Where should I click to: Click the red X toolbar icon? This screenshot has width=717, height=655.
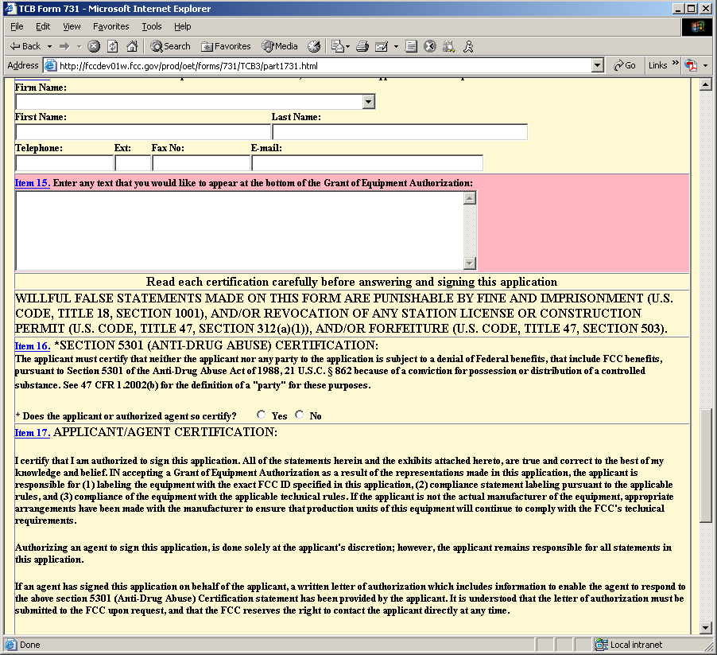[x=430, y=46]
